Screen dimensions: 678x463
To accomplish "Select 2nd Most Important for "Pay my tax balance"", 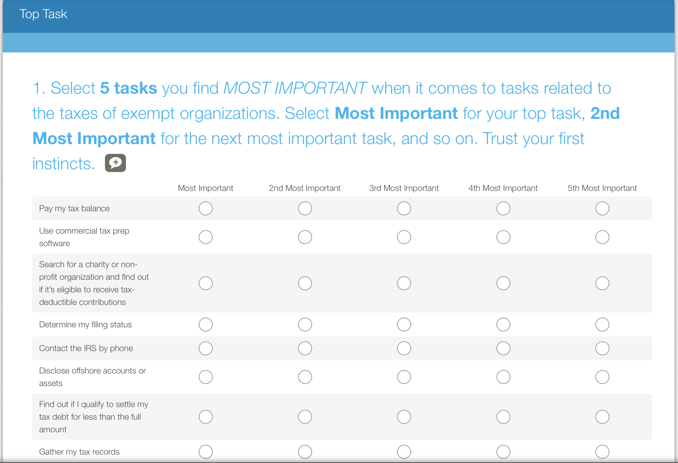I will (305, 208).
